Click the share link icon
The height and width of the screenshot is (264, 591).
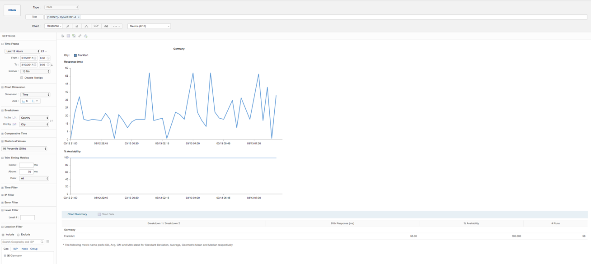tap(80, 36)
